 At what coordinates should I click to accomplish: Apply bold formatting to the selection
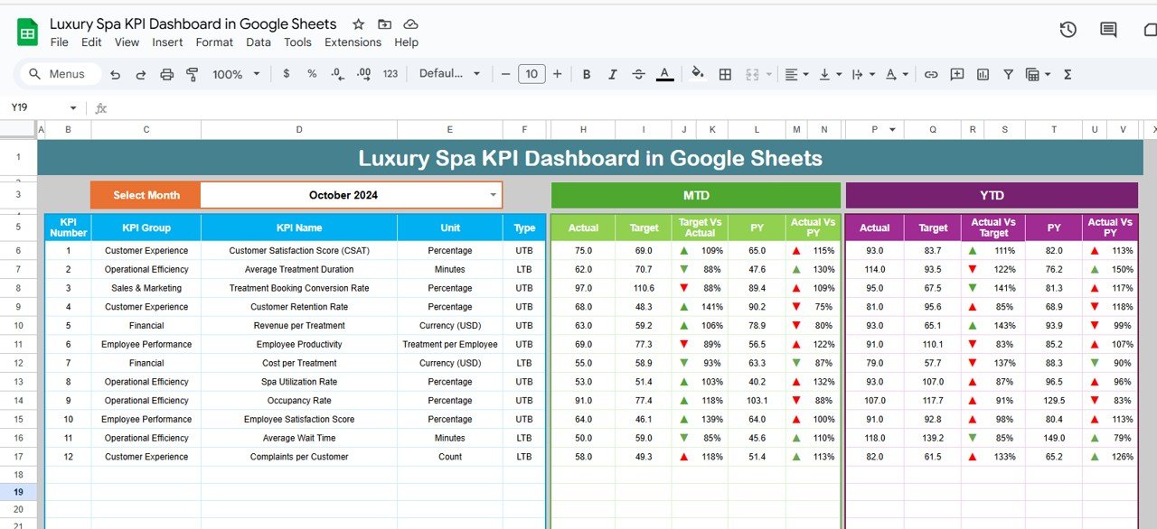click(587, 74)
